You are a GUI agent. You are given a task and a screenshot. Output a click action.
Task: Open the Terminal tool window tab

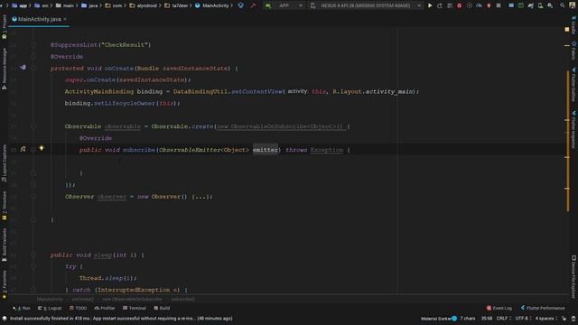point(135,308)
